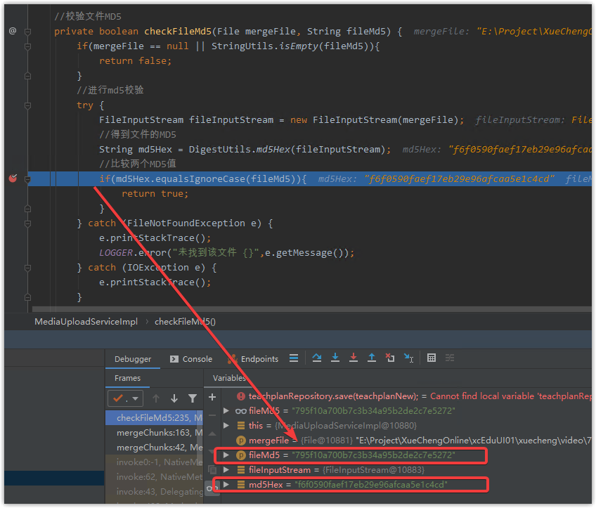Click the Step Into debugger icon
This screenshot has height=508, width=596.
tap(335, 358)
